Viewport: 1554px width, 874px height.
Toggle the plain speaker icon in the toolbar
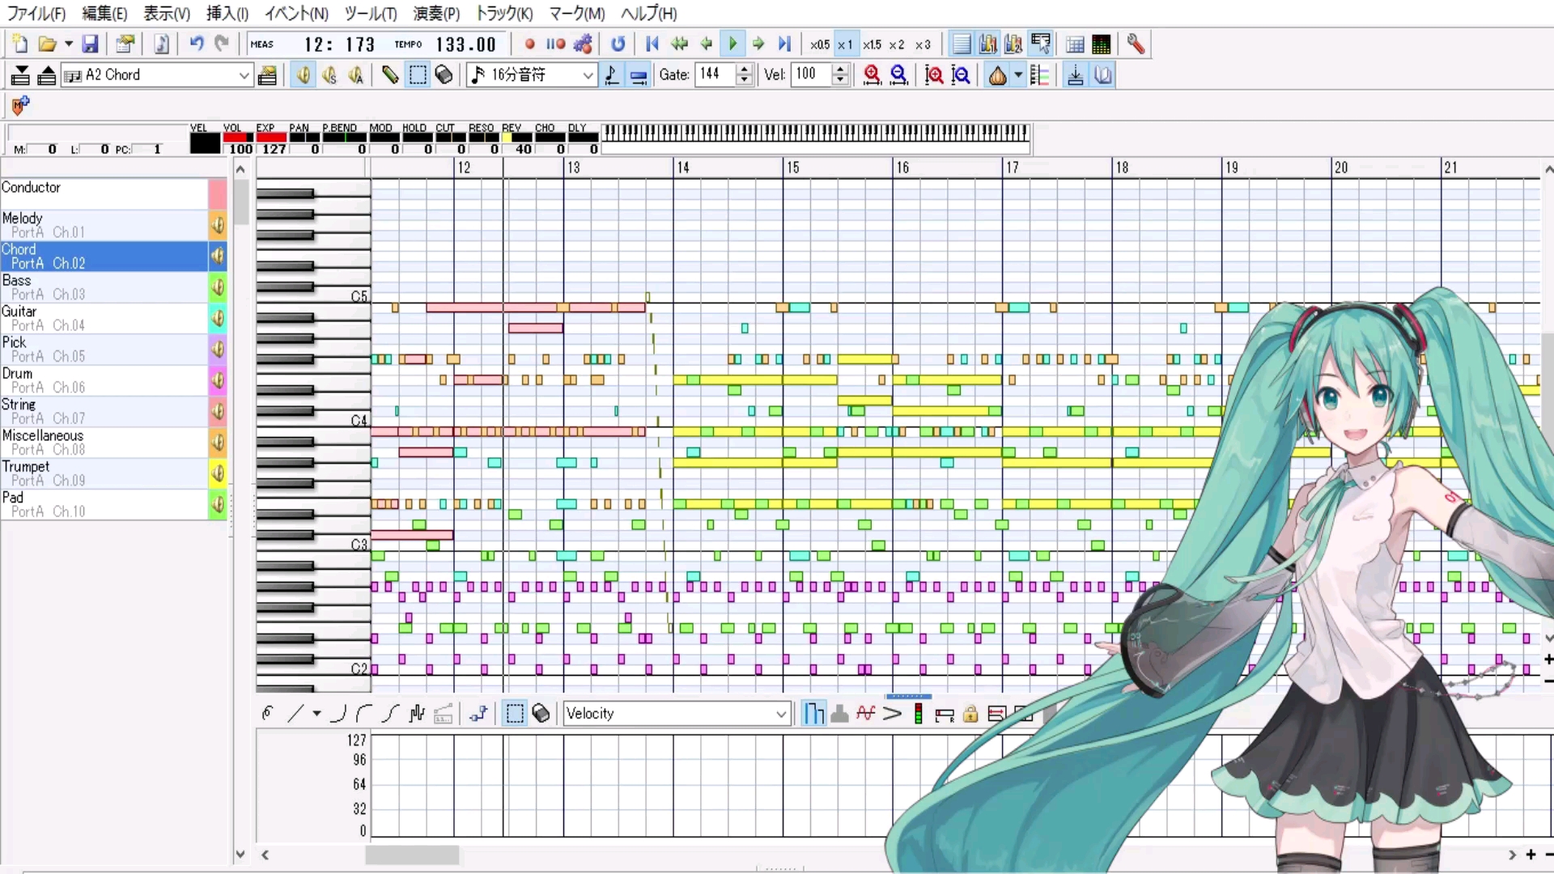[x=304, y=75]
